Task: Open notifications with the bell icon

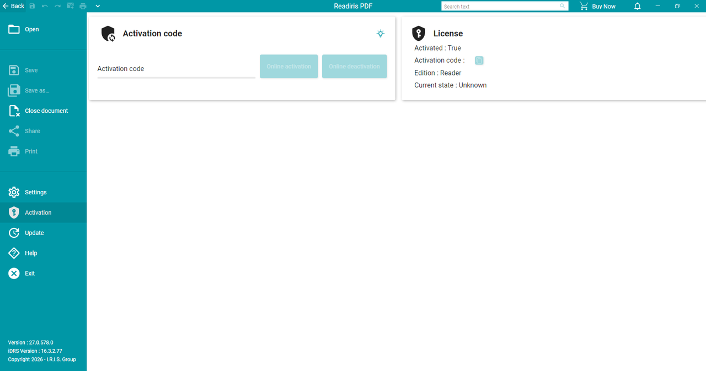Action: tap(637, 6)
